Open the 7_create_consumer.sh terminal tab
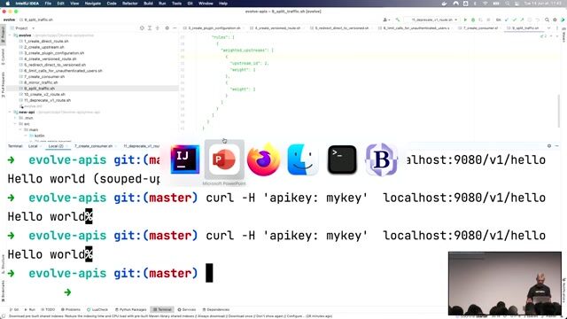 pyautogui.click(x=94, y=146)
